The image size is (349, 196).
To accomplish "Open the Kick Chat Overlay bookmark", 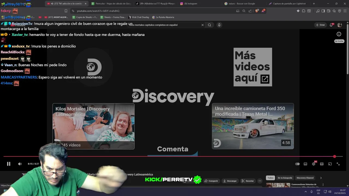I will tap(139, 17).
